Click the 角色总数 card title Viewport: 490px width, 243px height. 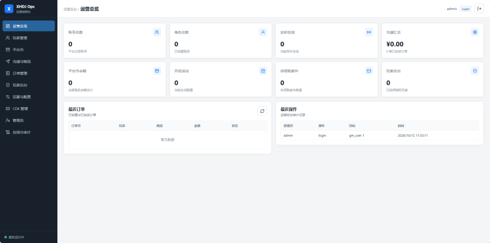click(x=181, y=32)
